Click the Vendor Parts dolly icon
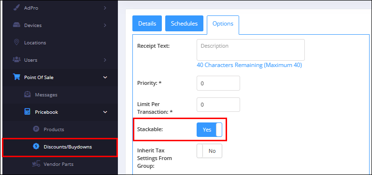 coord(36,164)
